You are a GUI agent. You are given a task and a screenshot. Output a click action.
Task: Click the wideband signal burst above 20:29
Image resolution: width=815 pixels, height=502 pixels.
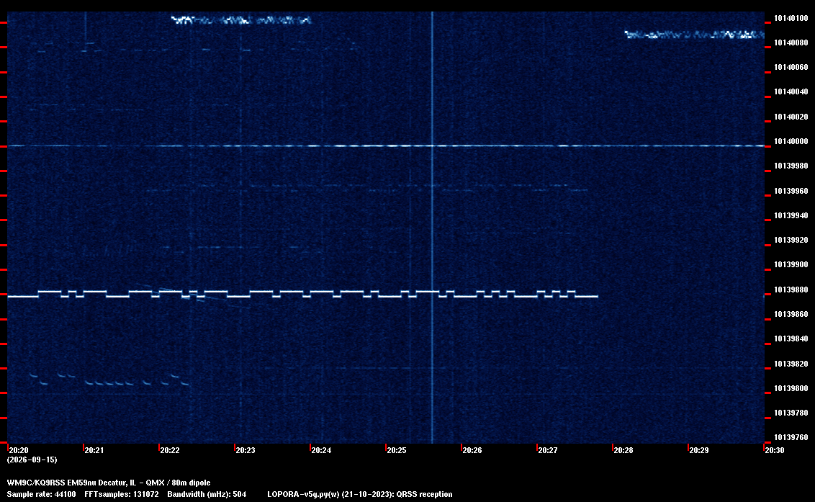pyautogui.click(x=695, y=35)
